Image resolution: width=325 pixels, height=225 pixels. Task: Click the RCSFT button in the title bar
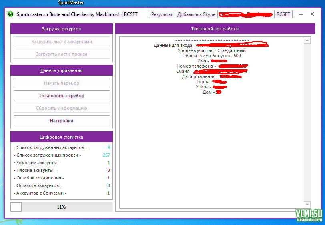[x=284, y=14]
